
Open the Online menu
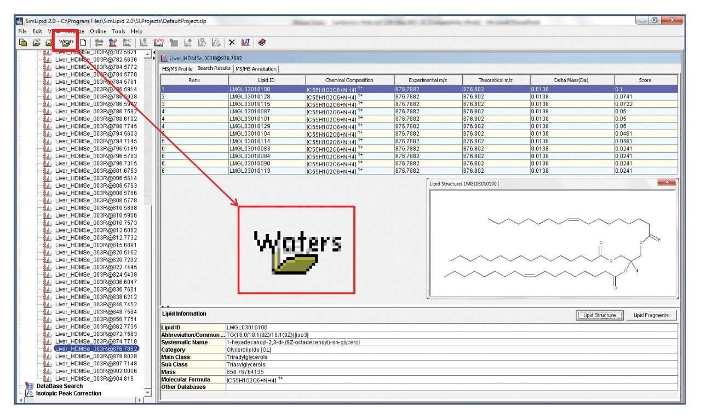(98, 31)
